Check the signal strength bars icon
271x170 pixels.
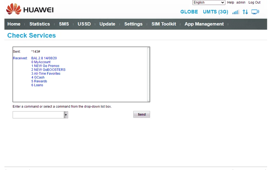[x=236, y=12]
